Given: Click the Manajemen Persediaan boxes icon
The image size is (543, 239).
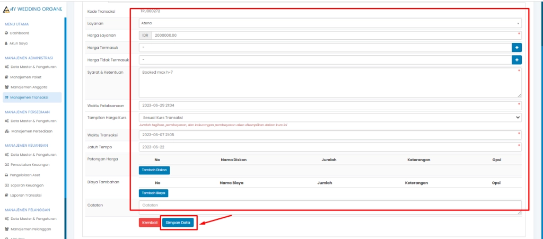Looking at the screenshot, I should [x=6, y=131].
